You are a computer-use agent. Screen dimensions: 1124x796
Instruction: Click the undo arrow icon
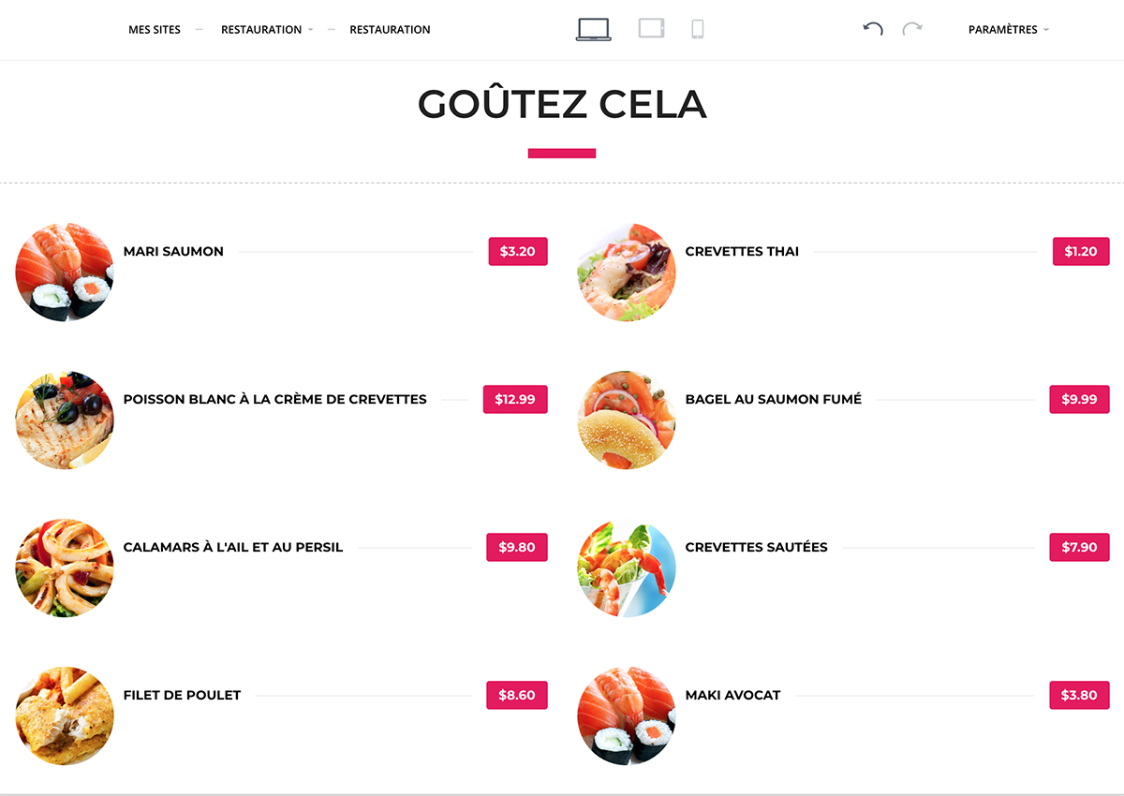tap(873, 29)
